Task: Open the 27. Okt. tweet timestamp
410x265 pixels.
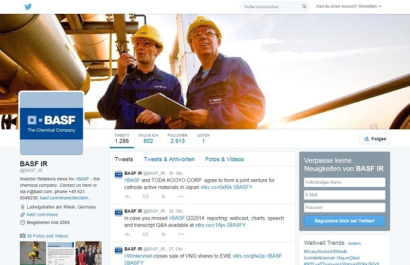Action: 176,249
